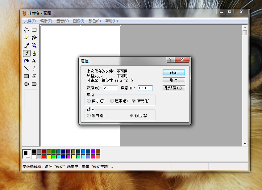Click the vertical scrollbar down arrow
Viewport: 262px width, 190px height.
(x=245, y=144)
